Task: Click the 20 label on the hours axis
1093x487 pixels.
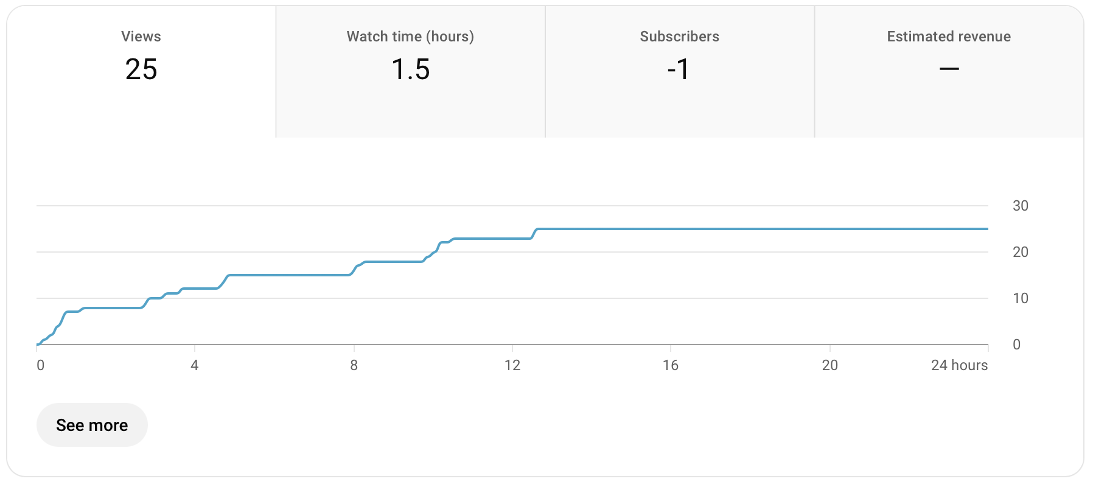Action: pos(829,365)
